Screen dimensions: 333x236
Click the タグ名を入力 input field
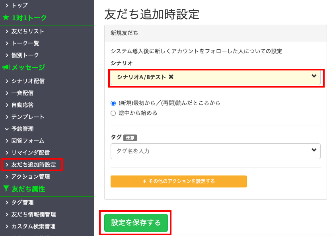click(x=179, y=151)
